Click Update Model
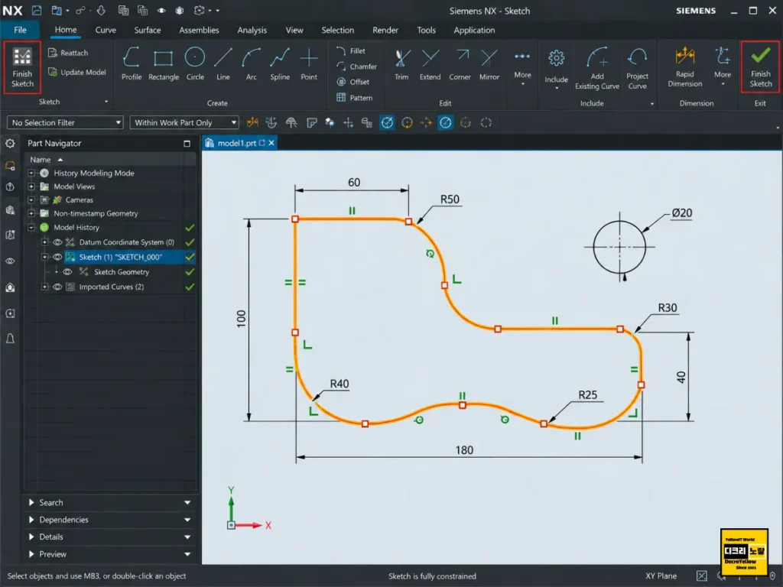Screen dimensions: 783x587 click(77, 73)
